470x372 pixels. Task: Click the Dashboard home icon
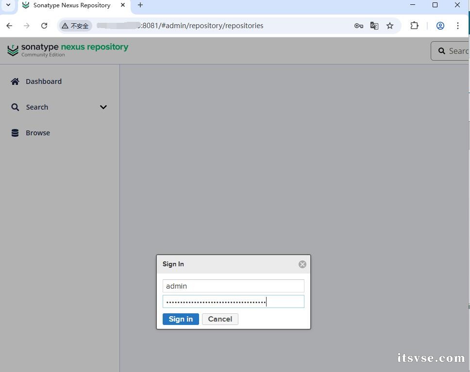[15, 81]
